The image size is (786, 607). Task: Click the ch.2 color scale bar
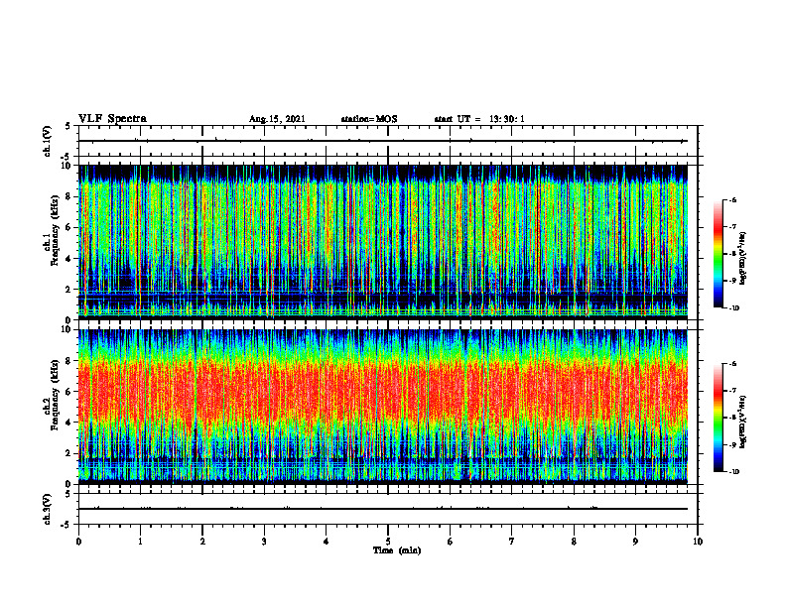click(719, 418)
